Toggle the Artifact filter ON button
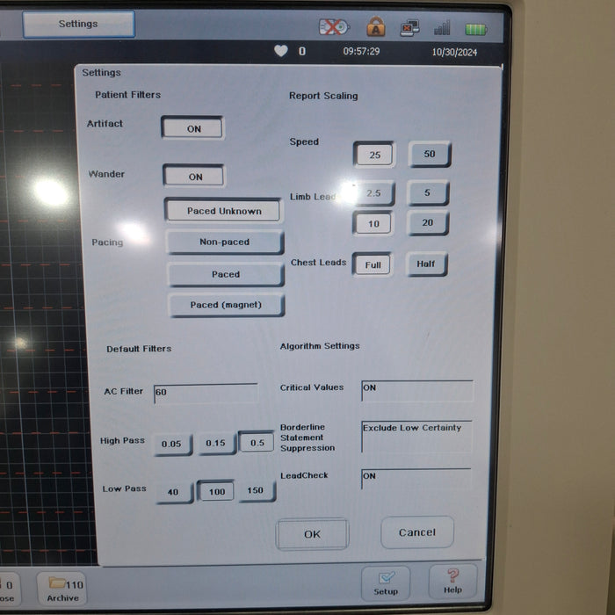The height and width of the screenshot is (615, 615). coord(192,128)
